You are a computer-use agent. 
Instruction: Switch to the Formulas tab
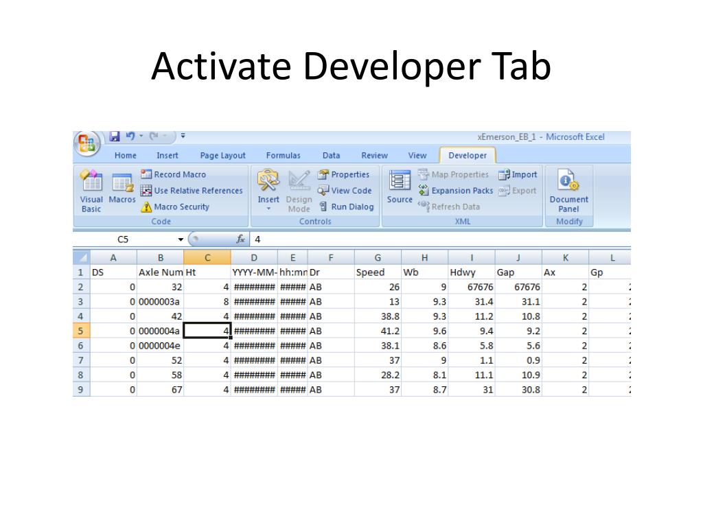(x=283, y=156)
